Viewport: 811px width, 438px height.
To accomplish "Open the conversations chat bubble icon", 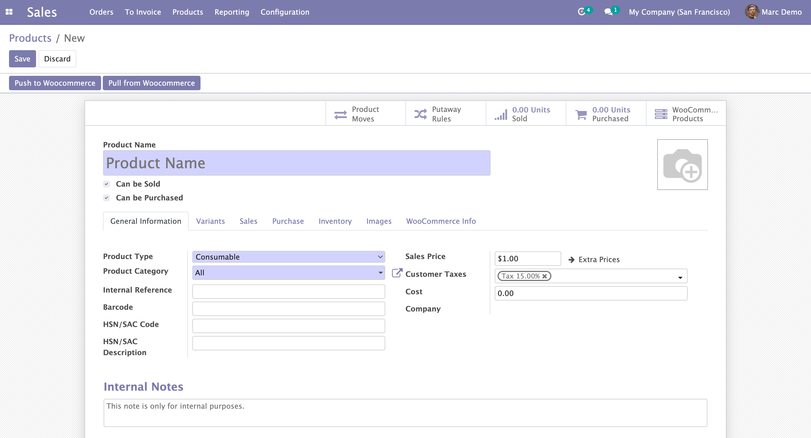I will click(x=608, y=12).
